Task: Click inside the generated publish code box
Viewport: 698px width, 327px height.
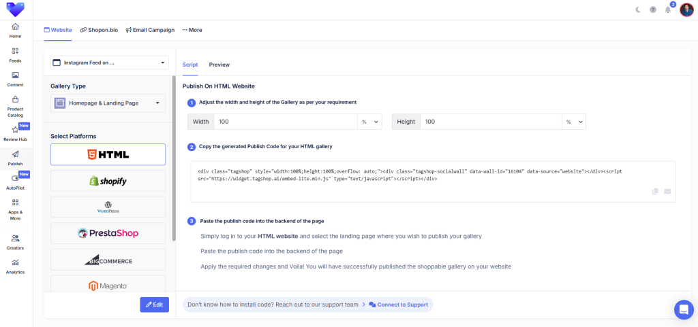Action: 433,182
